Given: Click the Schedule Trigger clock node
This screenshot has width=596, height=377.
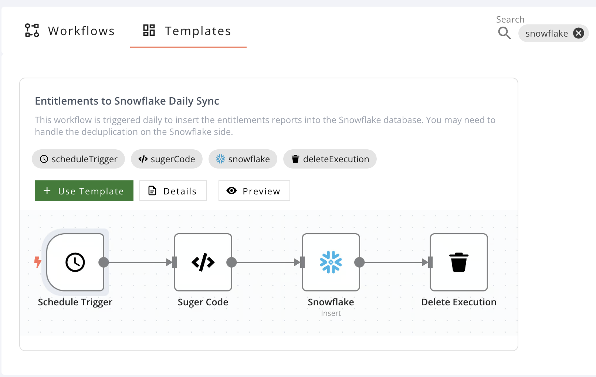Looking at the screenshot, I should 75,262.
